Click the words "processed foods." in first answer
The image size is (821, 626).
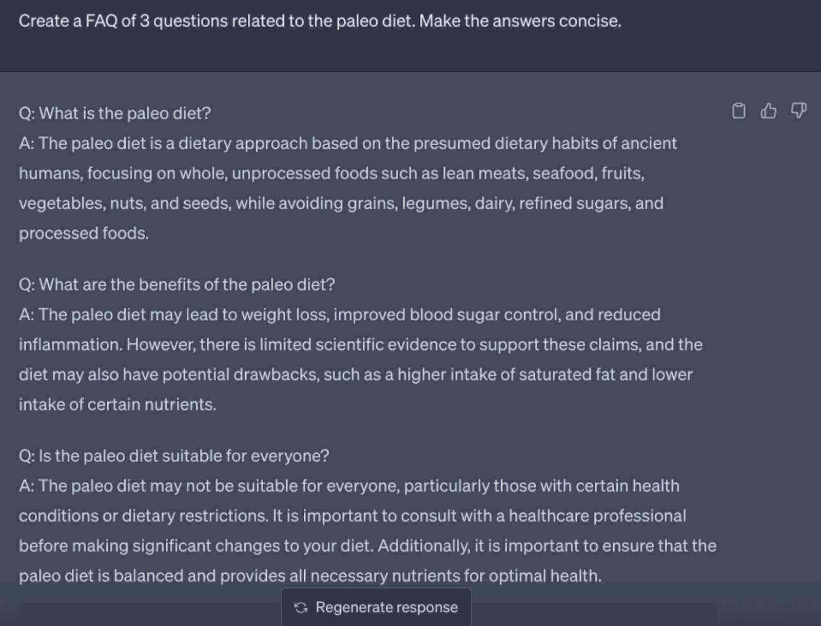click(x=84, y=233)
